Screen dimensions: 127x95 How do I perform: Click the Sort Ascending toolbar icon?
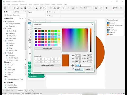click(x=55, y=8)
